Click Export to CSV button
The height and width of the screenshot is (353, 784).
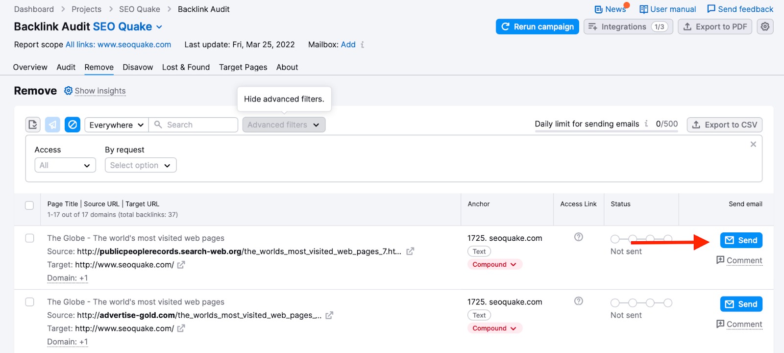725,125
